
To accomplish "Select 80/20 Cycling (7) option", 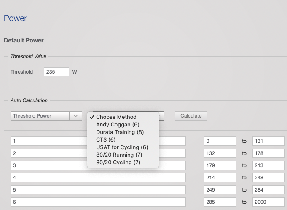I will point(118,163).
